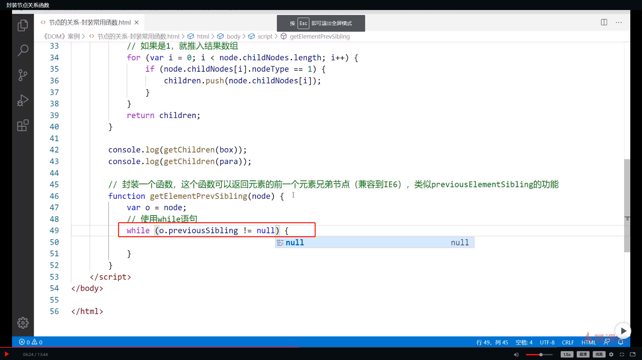642x360 pixels.
Task: Mute the video with speaker icon
Action: pos(516,354)
